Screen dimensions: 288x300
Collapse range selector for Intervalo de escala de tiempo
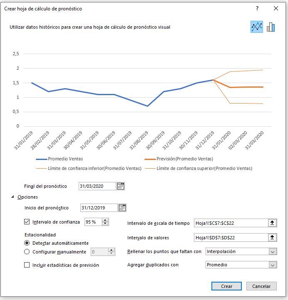(x=272, y=223)
